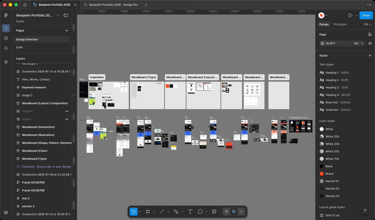Go to the home icon tab
Image resolution: width=375 pixels, height=220 pixels.
coord(25,5)
